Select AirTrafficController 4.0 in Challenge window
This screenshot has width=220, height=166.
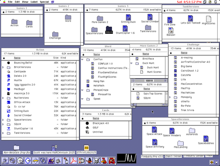pyautogui.click(x=192, y=62)
